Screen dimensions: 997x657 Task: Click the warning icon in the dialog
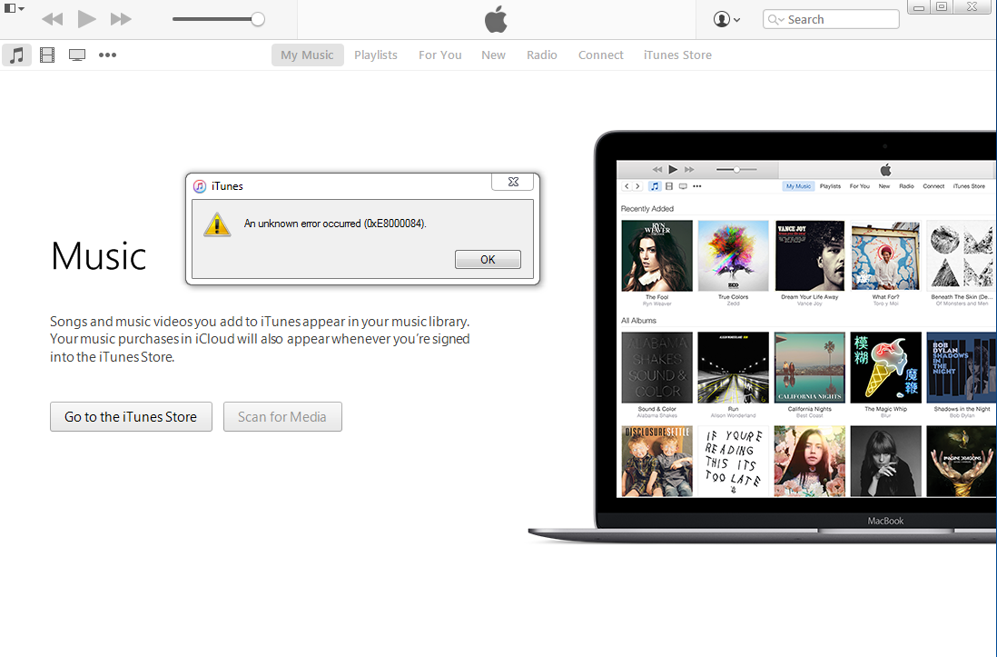point(217,224)
